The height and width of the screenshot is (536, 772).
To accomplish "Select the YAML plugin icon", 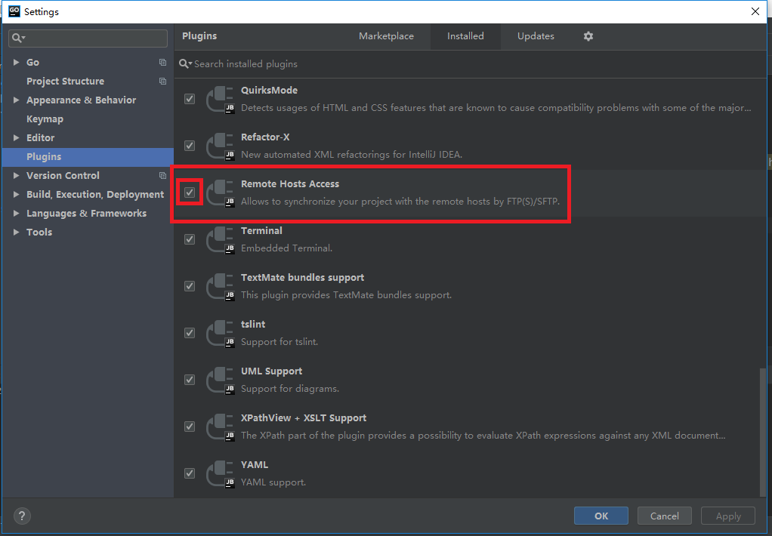I will tap(221, 473).
